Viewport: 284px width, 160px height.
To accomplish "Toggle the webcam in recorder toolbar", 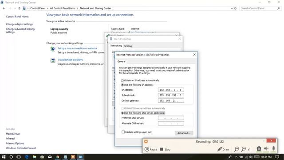I will [259, 149].
